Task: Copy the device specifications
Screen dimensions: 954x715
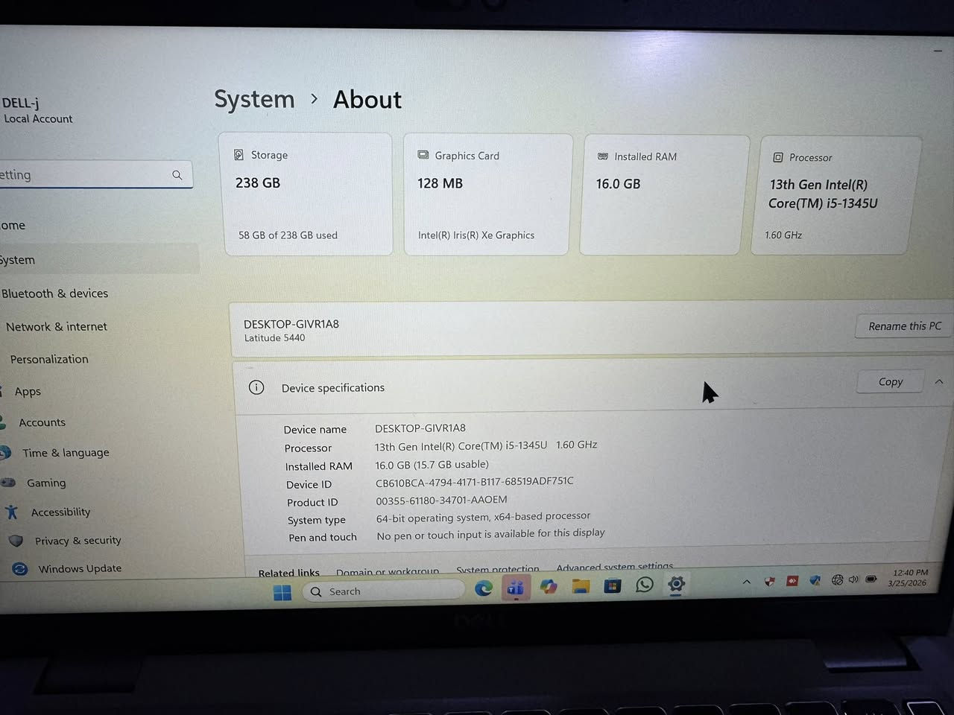Action: pos(889,381)
